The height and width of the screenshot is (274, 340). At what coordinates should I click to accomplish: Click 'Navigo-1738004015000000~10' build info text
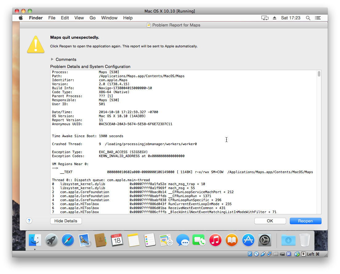pyautogui.click(x=125, y=88)
